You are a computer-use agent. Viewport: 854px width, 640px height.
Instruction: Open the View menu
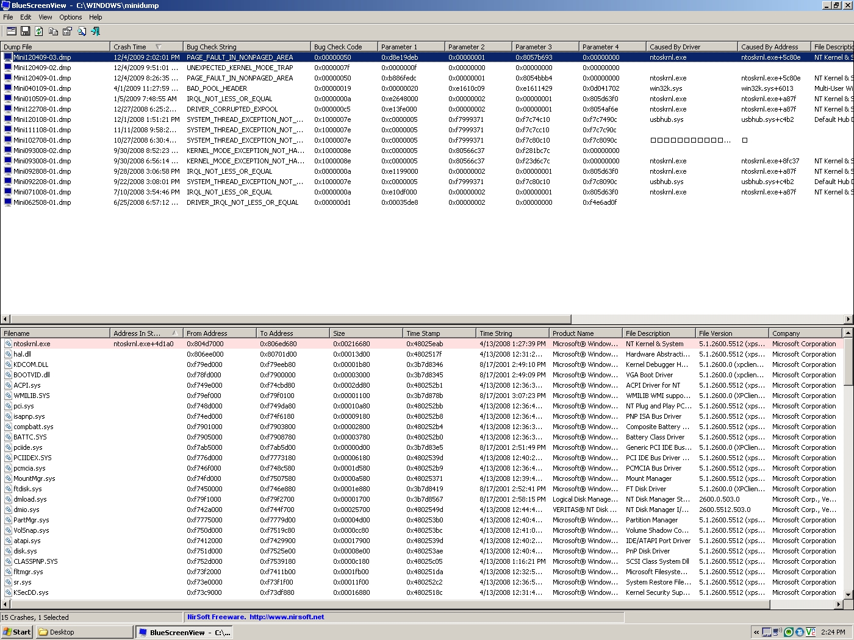46,17
